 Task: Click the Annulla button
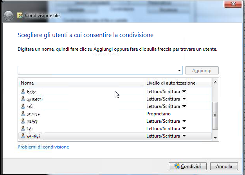point(224,166)
